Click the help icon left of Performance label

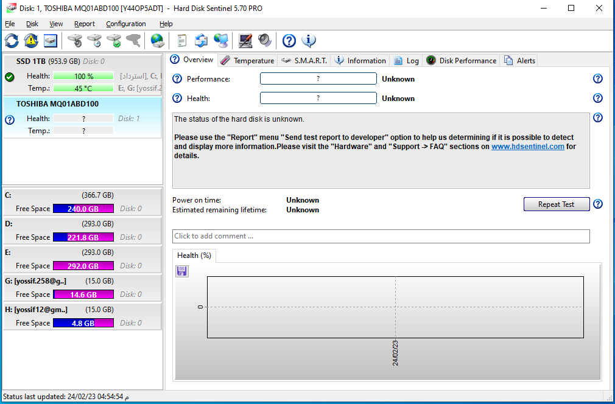177,78
